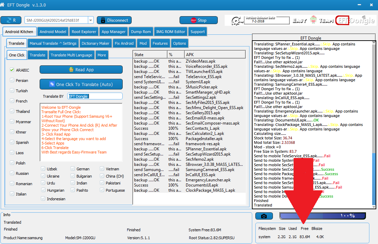Tick the Vietnam checkbox

(102, 169)
